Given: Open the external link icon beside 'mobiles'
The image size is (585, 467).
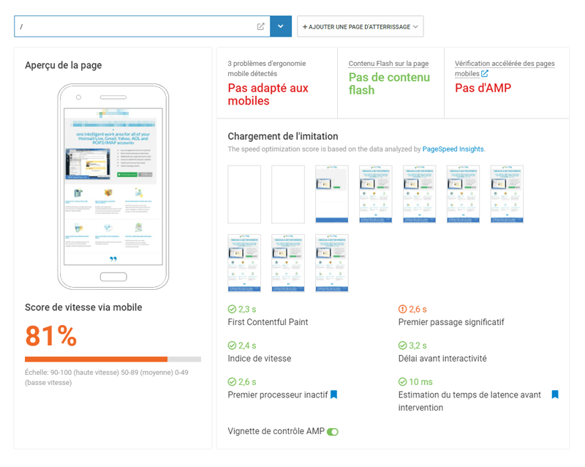Looking at the screenshot, I should pyautogui.click(x=484, y=74).
